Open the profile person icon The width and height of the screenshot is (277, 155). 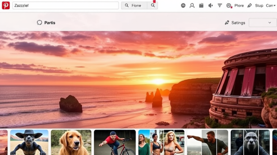point(192,5)
